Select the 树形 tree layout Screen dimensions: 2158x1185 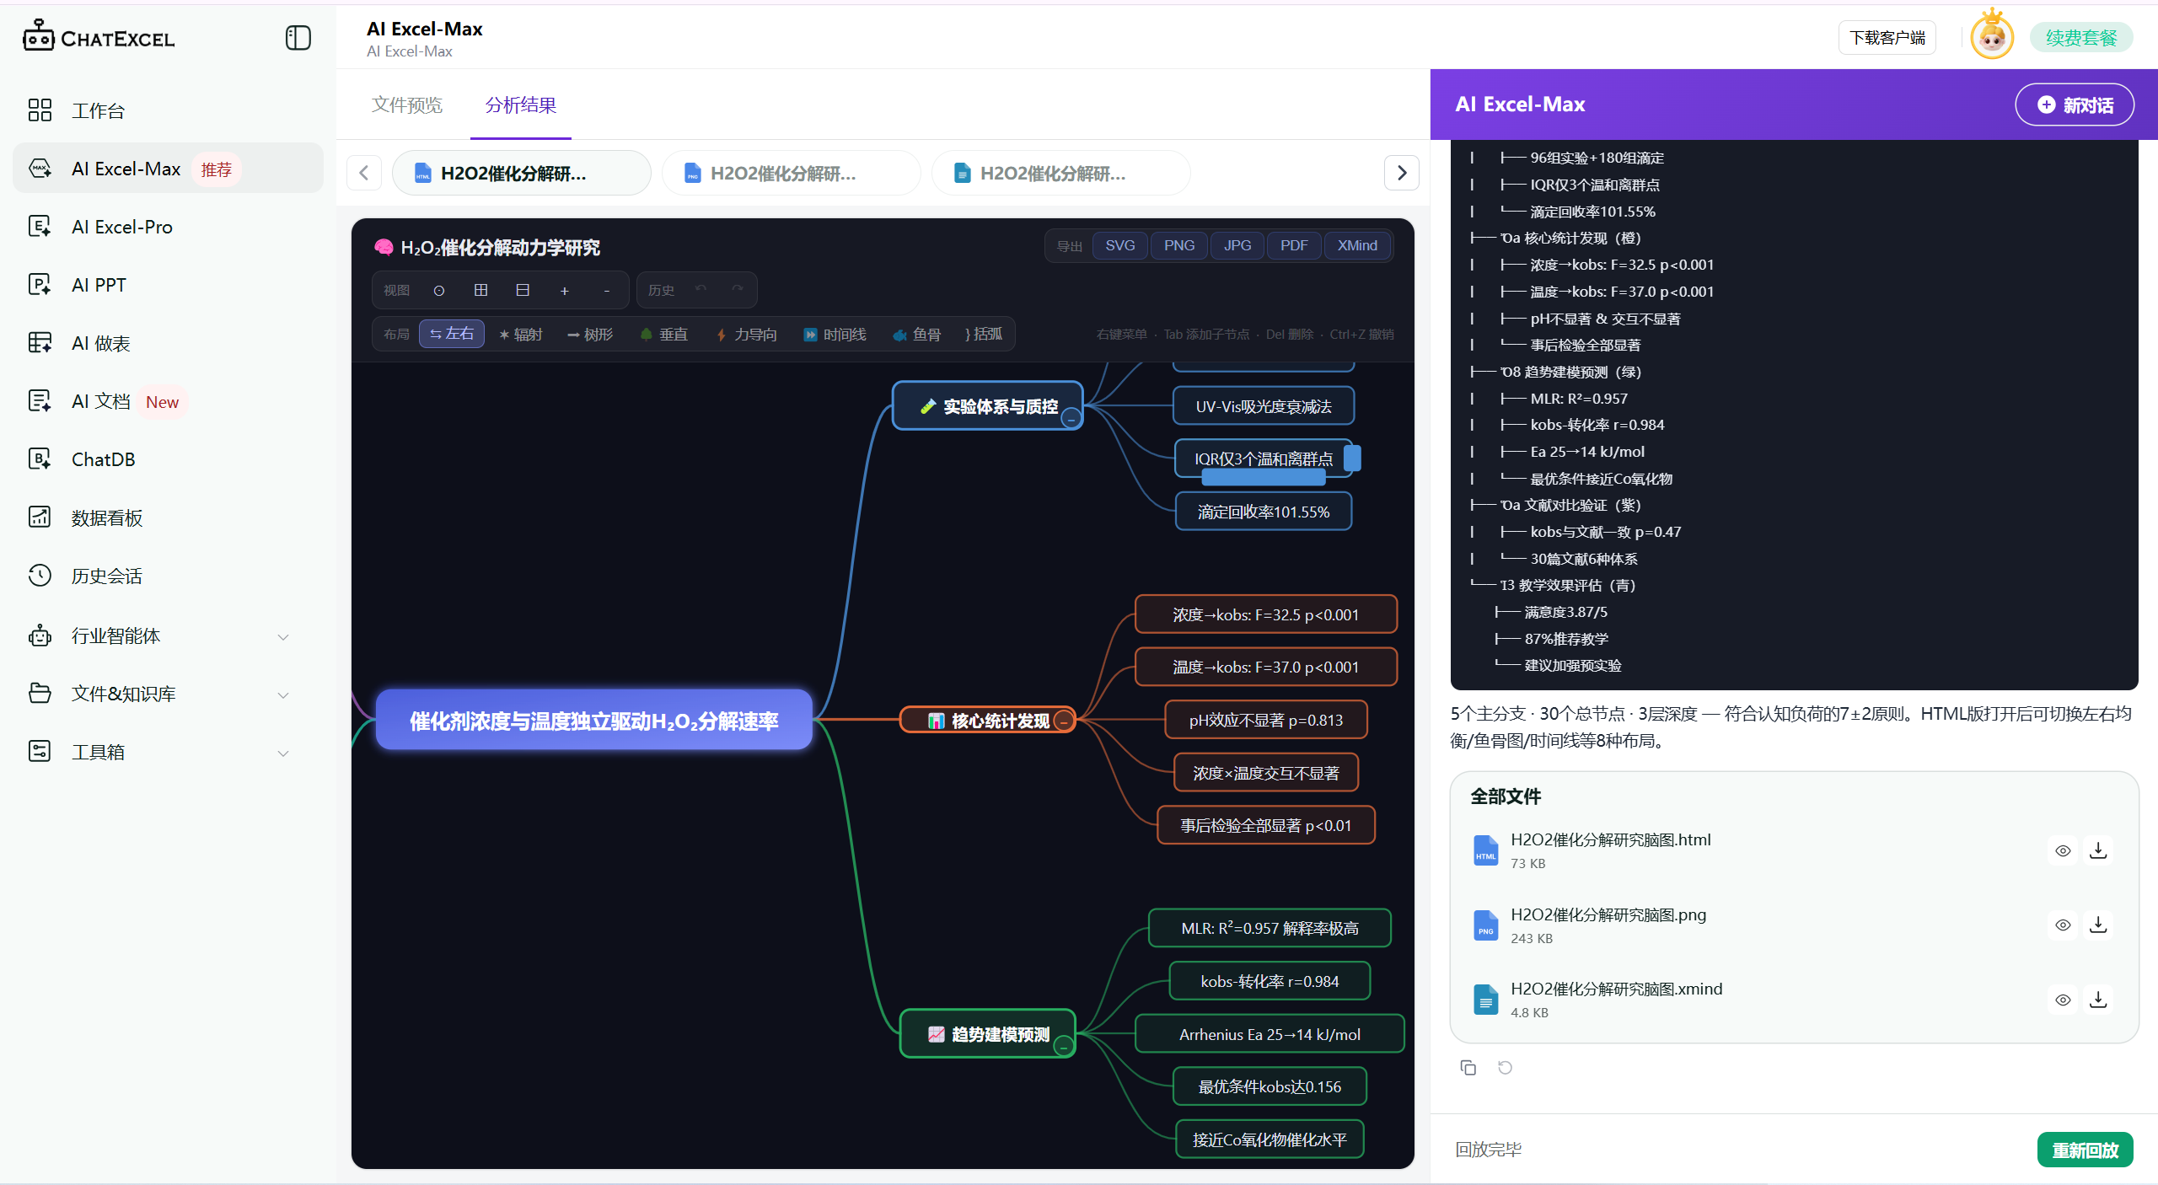pos(590,335)
